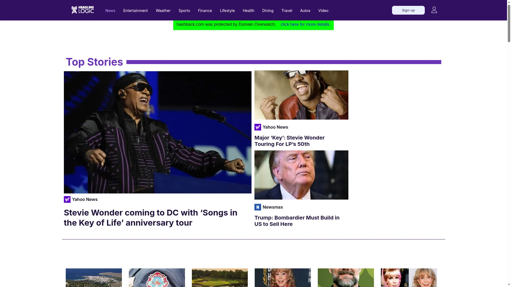Open the red-haired woman event thumbnail
511x287 pixels.
tap(283, 278)
